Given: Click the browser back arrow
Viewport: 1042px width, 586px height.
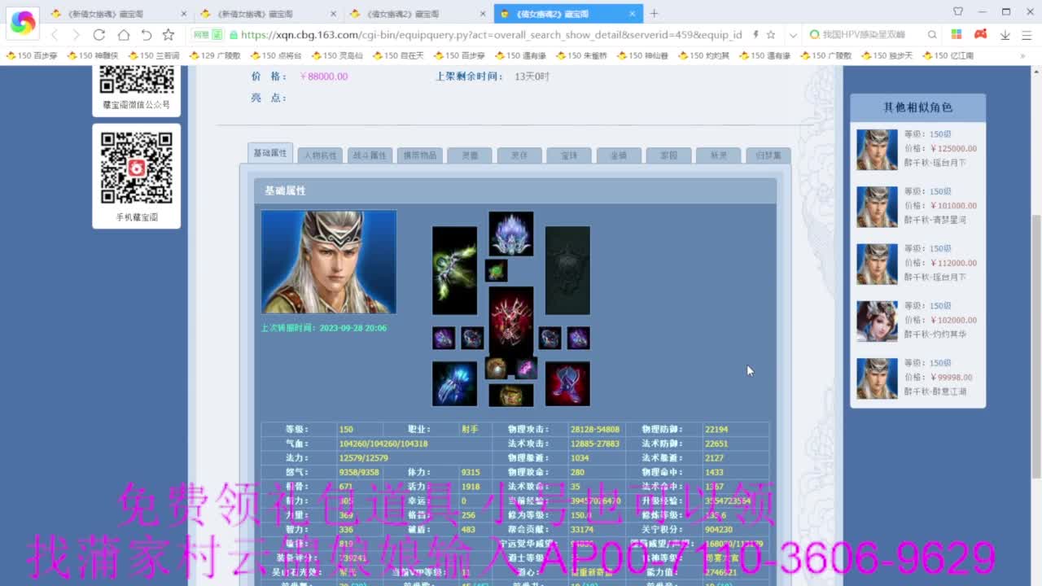Looking at the screenshot, I should point(54,35).
